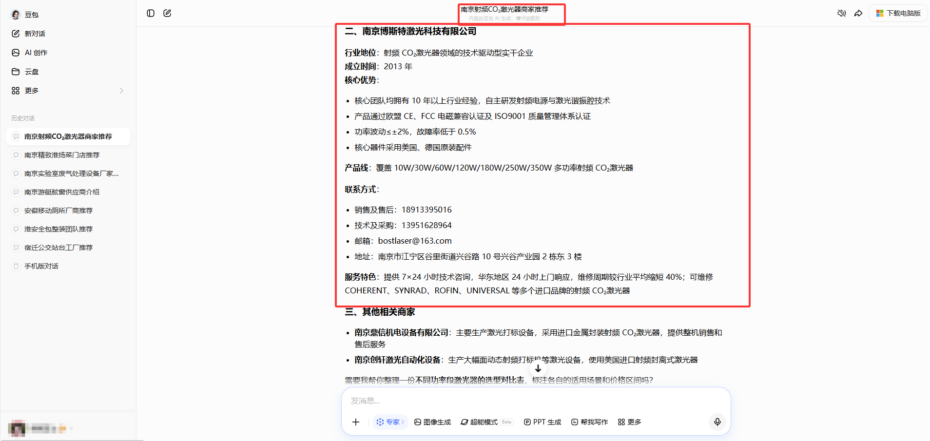
Task: Click the heading 三、其他相关商家
Action: [x=380, y=312]
